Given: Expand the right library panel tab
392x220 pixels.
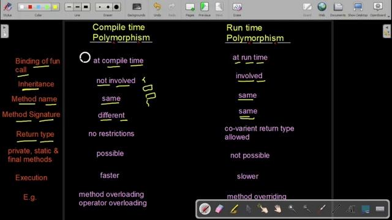Looking at the screenshot, I should [x=386, y=31].
